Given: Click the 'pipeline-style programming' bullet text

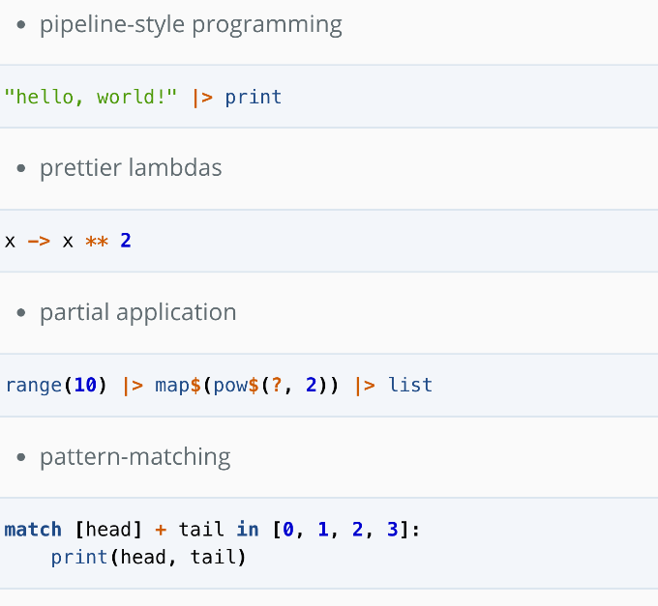Looking at the screenshot, I should (x=191, y=25).
